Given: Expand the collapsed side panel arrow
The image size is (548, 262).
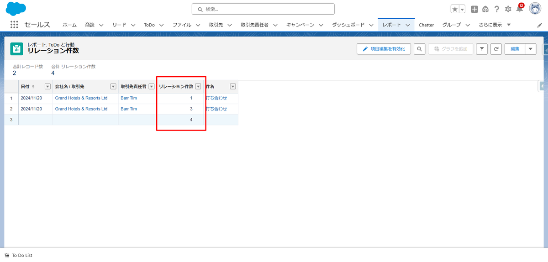Looking at the screenshot, I should point(541,86).
